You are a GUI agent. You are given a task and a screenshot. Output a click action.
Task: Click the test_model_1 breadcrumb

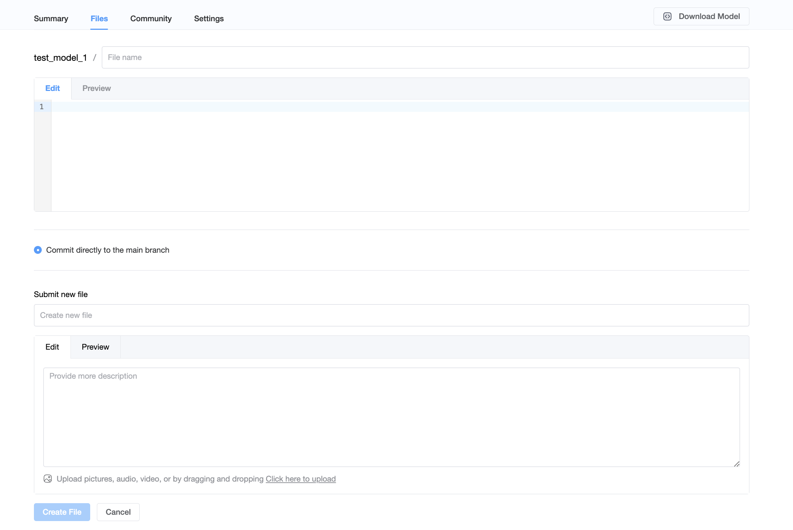click(x=60, y=58)
